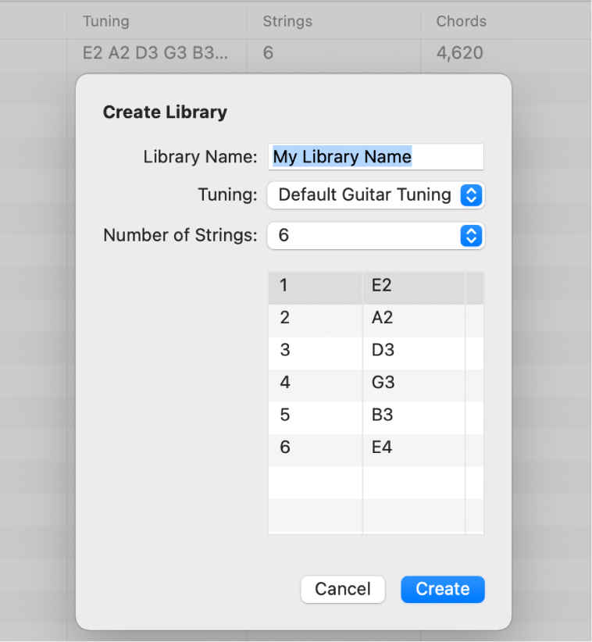Click the Create button

[442, 589]
